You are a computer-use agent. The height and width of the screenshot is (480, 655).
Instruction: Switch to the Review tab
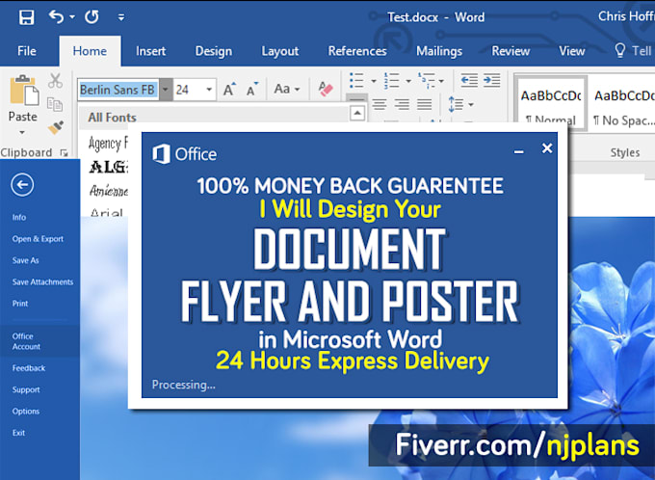coord(511,51)
